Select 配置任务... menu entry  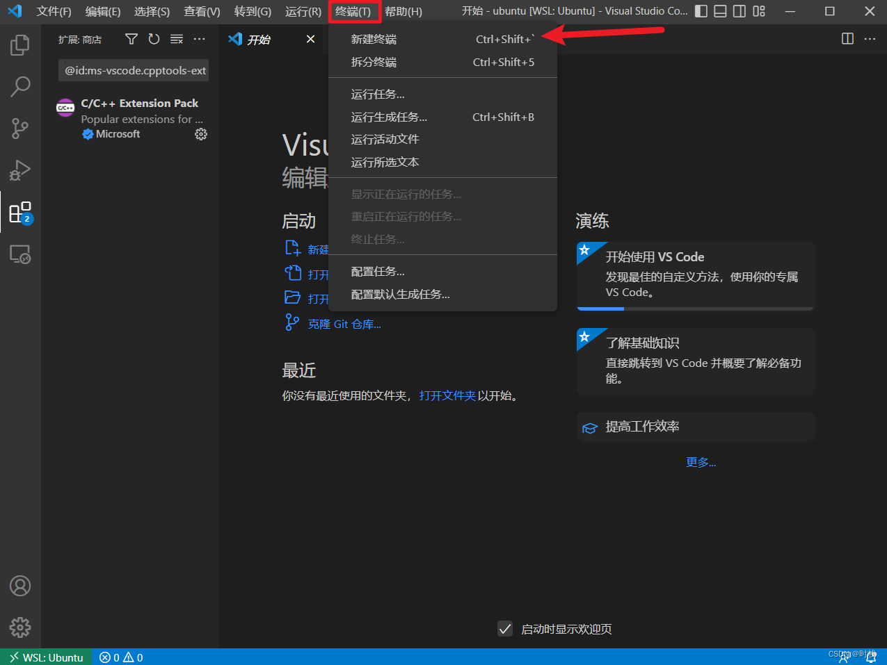[x=442, y=271]
